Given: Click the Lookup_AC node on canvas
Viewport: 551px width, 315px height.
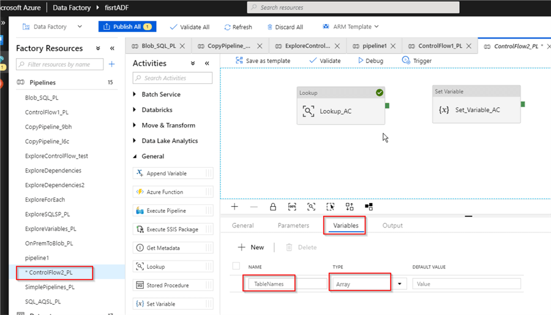Looking at the screenshot, I should point(340,106).
